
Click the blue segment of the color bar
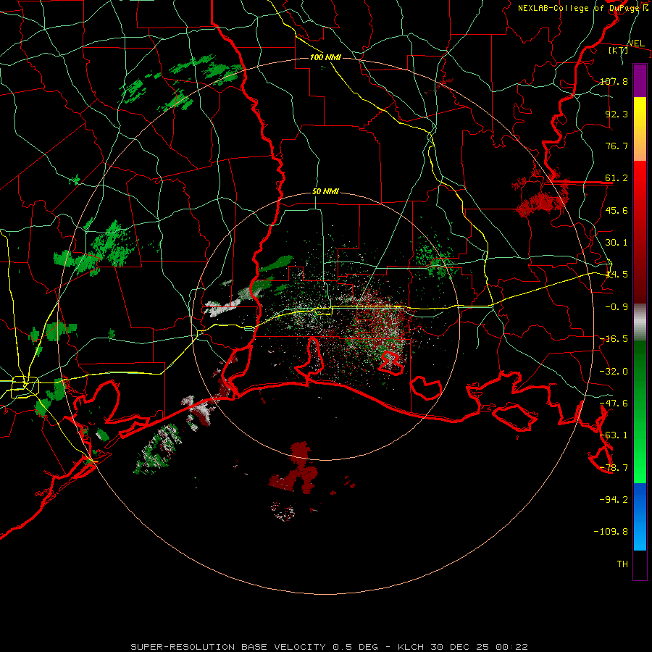(x=640, y=517)
